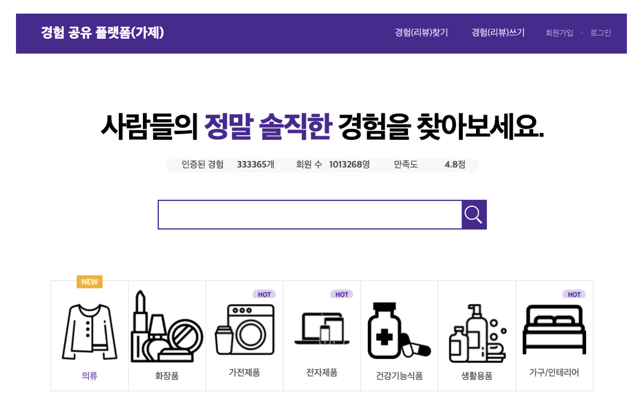This screenshot has height=417, width=641.
Task: Select the cosmetics lipstick icon
Action: coord(167,326)
